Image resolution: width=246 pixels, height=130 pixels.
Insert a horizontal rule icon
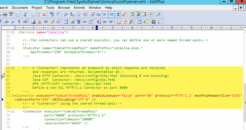click(46, 22)
